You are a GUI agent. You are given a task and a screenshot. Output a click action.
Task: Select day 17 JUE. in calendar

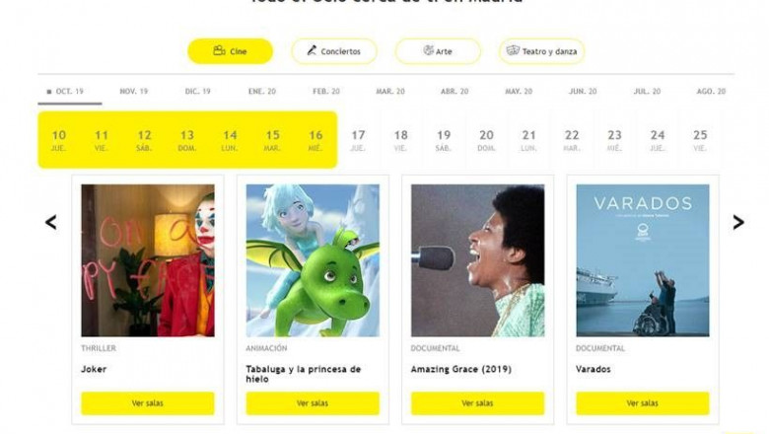click(x=358, y=140)
